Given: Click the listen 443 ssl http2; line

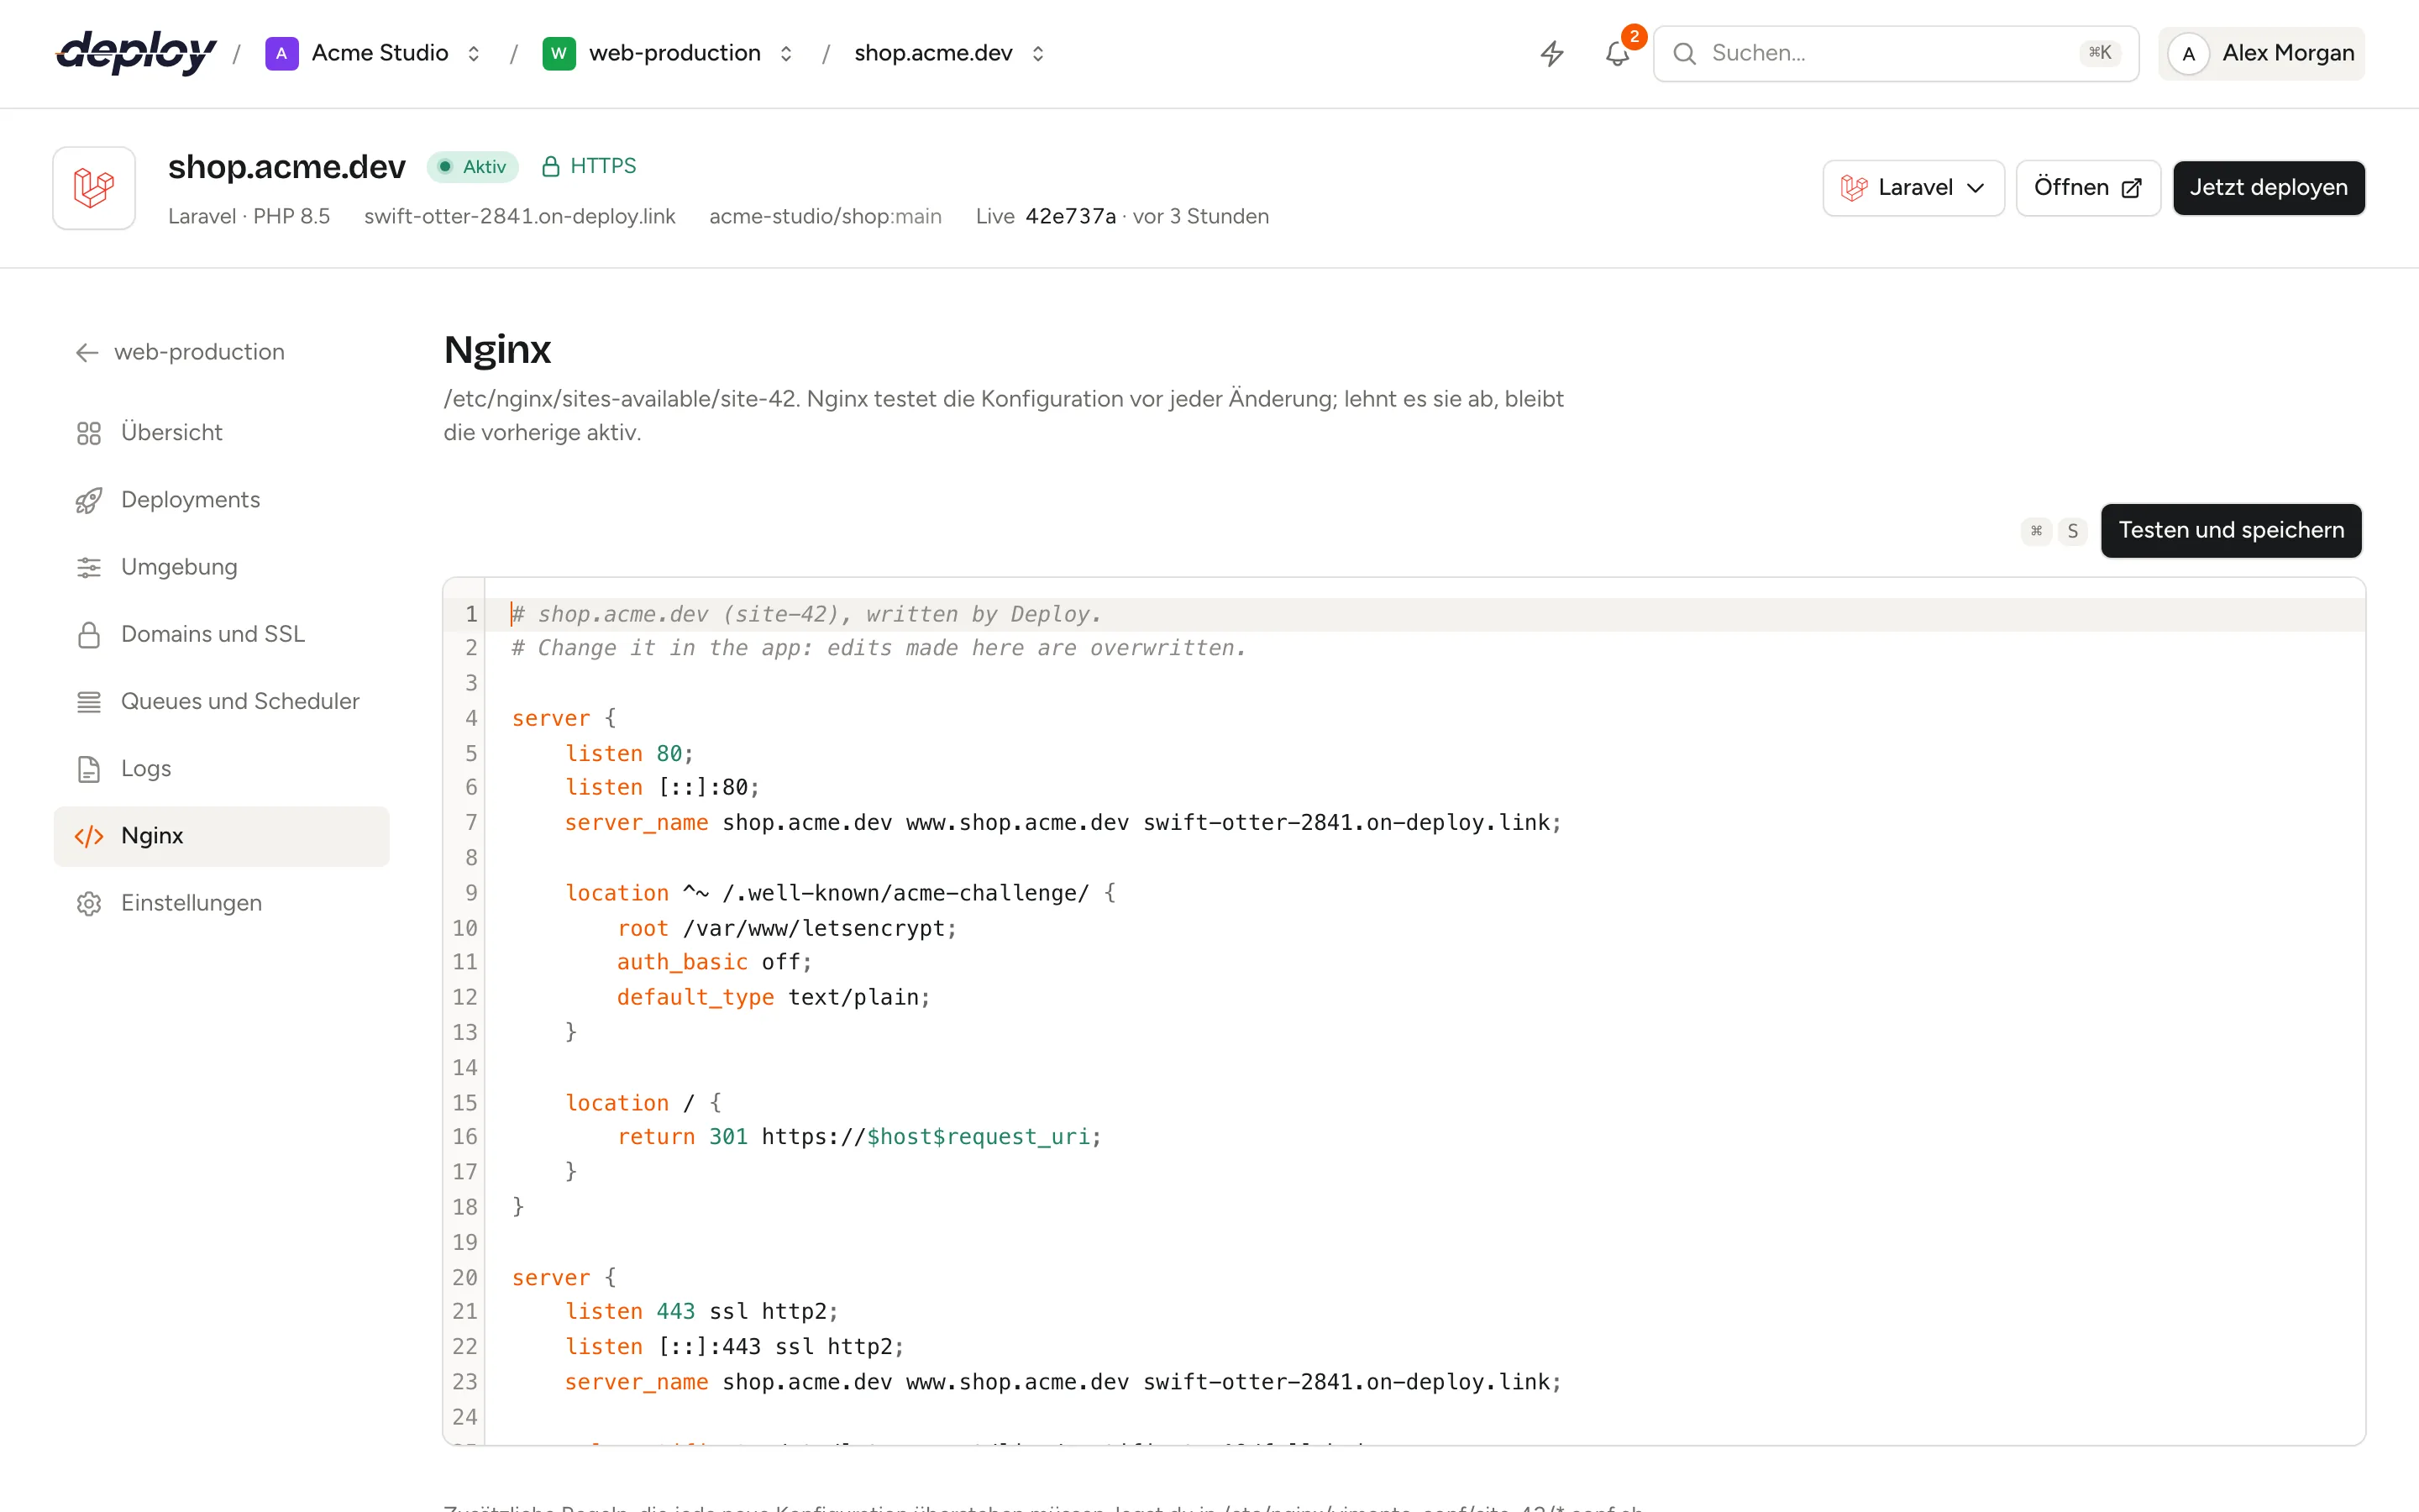Looking at the screenshot, I should click(x=701, y=1312).
